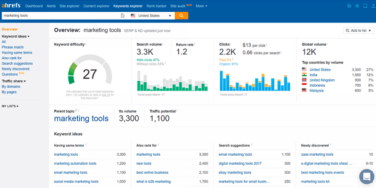Screen dimensions: 376x188
Task: Collapse the Traffic share sidebar section
Action: coord(14,81)
